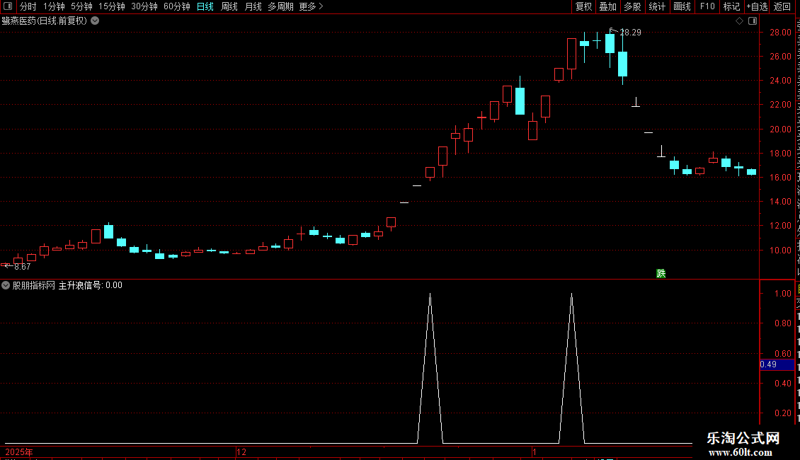800x460 pixels.
Task: Click the 12 month marker on timeline
Action: tap(241, 452)
